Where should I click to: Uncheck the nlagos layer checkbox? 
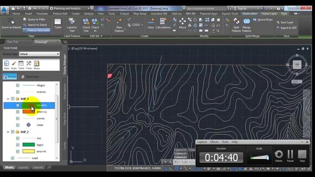point(18,85)
